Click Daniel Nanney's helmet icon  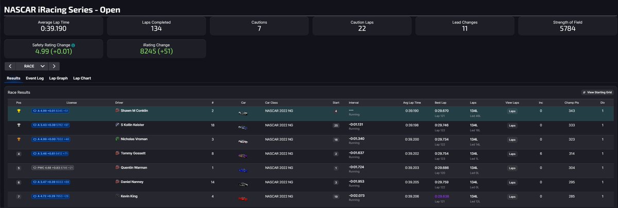coord(117,182)
